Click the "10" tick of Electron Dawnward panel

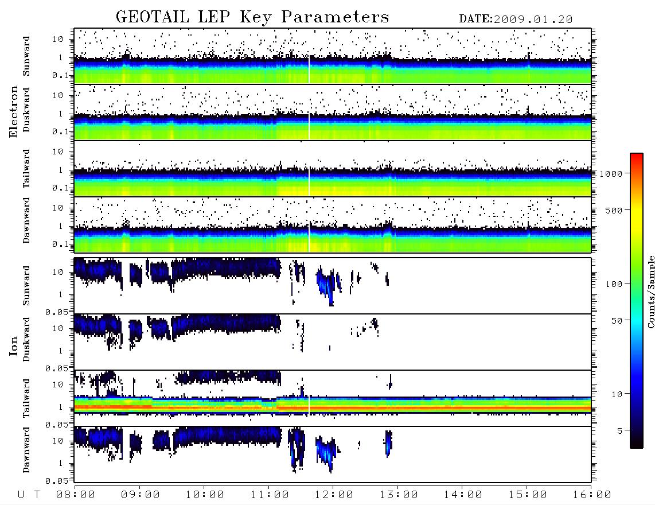click(x=58, y=208)
